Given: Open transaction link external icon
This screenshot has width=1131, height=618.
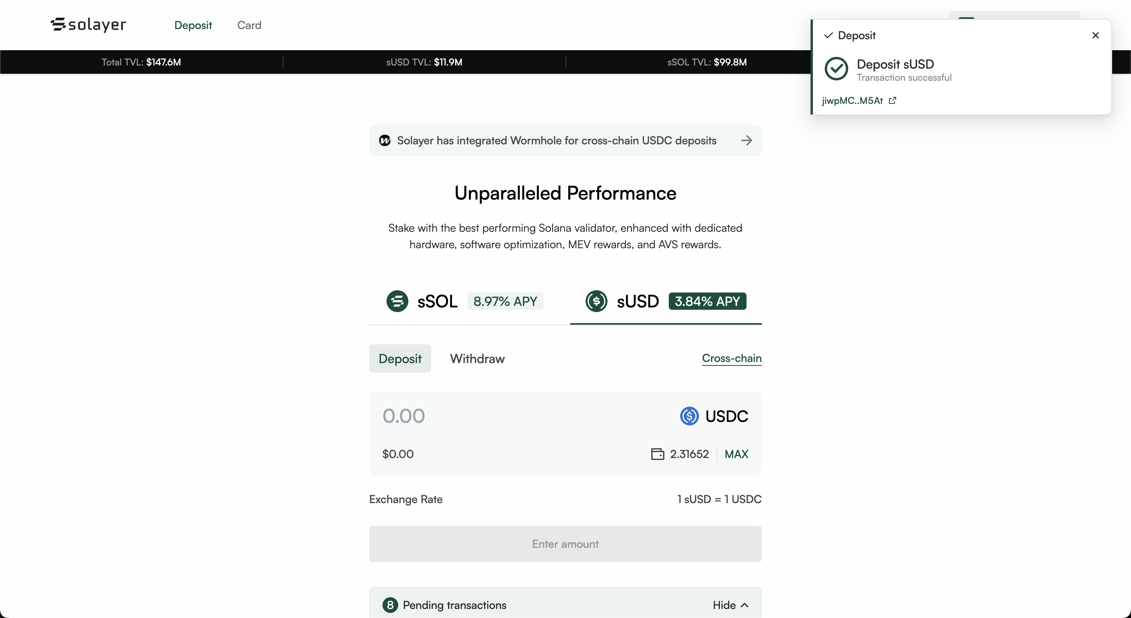Looking at the screenshot, I should (x=892, y=100).
